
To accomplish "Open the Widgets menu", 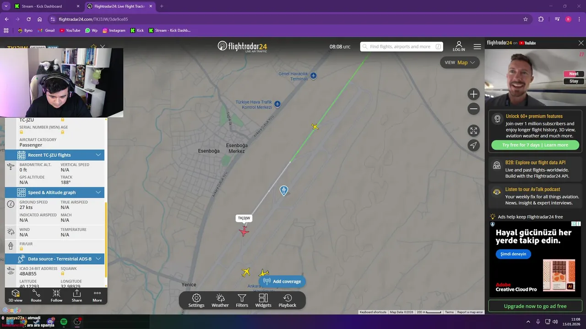I will coord(263,301).
